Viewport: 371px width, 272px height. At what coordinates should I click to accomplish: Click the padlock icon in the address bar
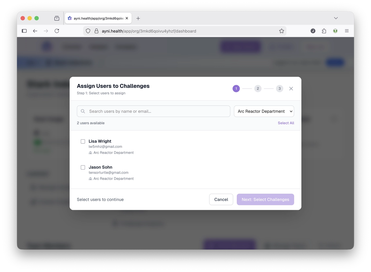point(97,31)
